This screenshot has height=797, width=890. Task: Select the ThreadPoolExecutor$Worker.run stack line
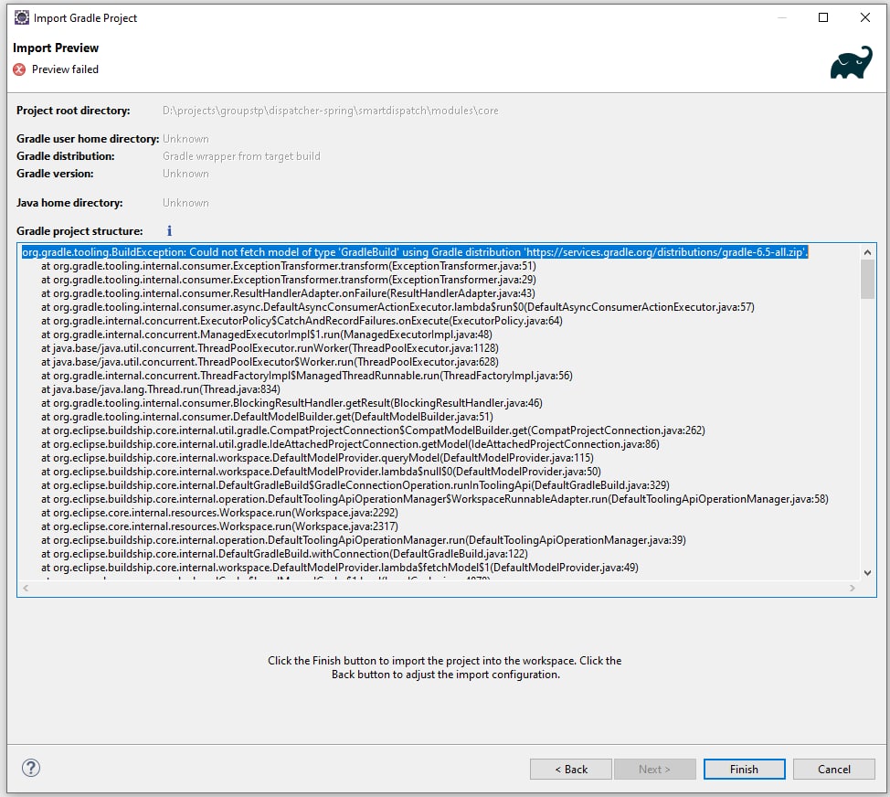(270, 362)
